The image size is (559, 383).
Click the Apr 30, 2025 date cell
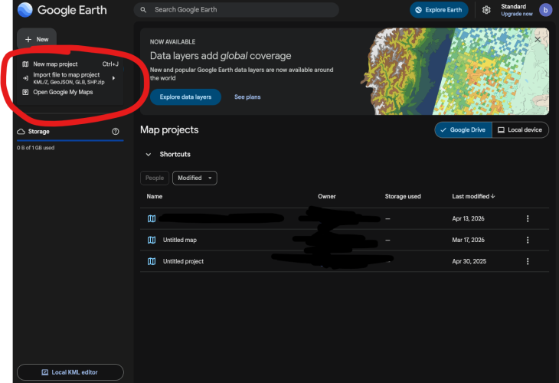469,261
